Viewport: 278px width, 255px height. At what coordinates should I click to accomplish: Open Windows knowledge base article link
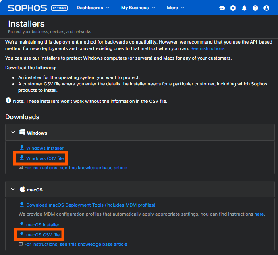coord(76,168)
